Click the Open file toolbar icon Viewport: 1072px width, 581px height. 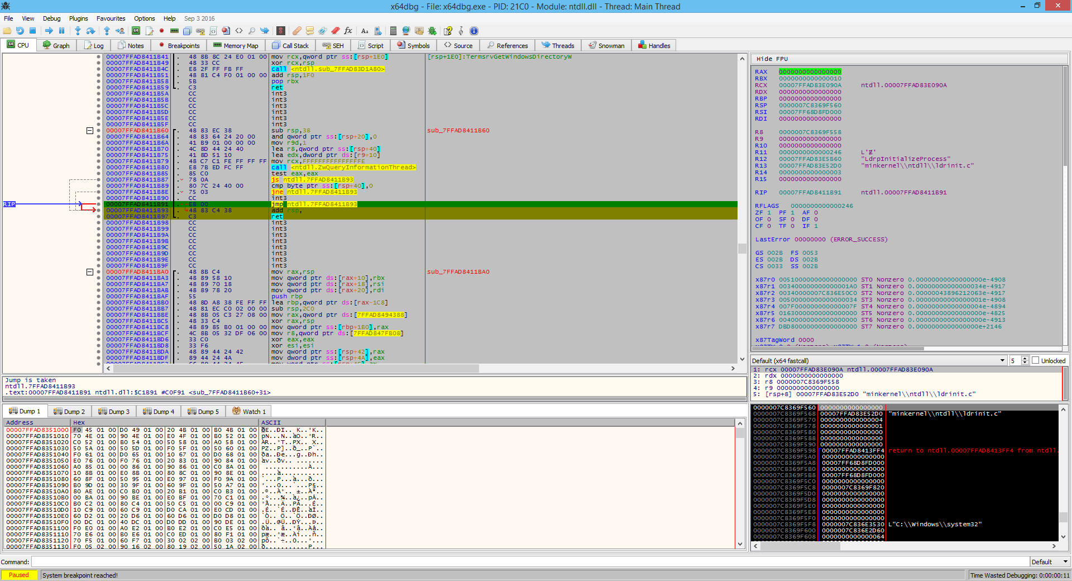7,31
